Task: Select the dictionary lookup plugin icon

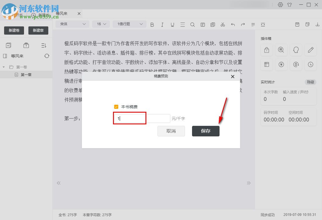Action: 281,50
